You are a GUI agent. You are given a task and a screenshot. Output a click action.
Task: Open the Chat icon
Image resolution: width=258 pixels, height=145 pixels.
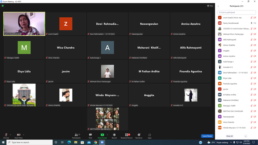tap(90, 135)
